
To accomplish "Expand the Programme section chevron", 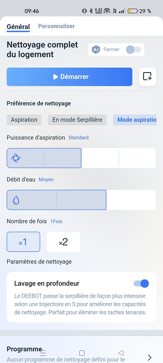I will [149, 357].
